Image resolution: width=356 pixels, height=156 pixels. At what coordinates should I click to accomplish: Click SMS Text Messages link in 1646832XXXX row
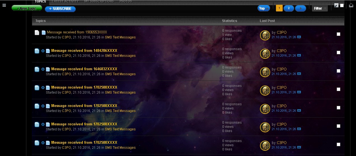coord(120,74)
